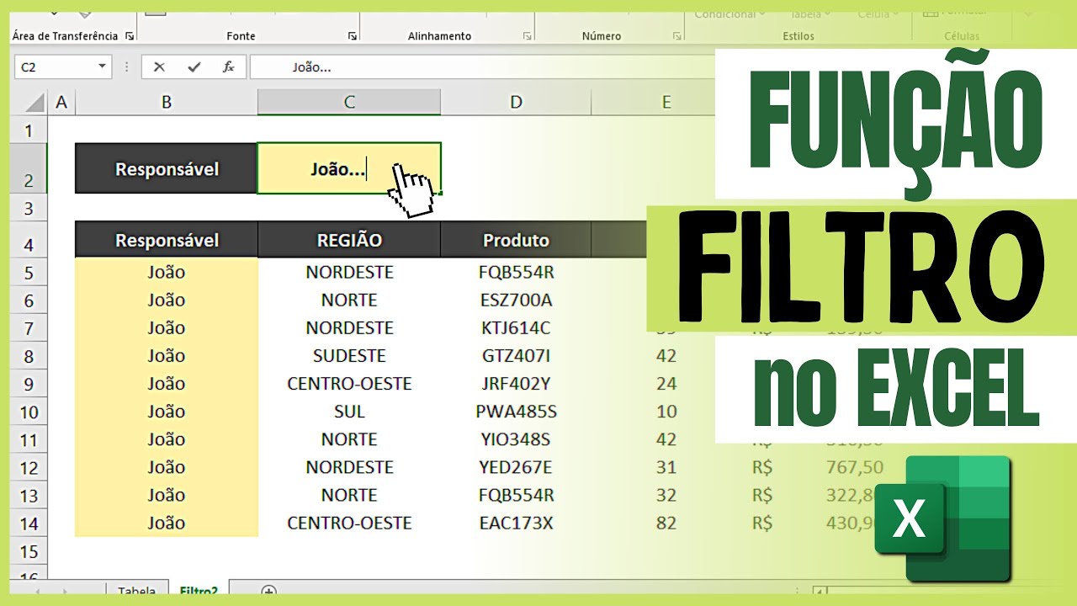Select row 15 header

pos(29,552)
